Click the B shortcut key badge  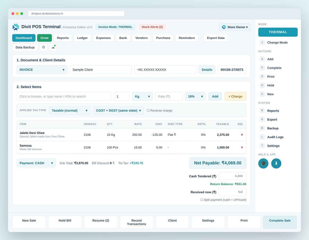[x=262, y=128]
